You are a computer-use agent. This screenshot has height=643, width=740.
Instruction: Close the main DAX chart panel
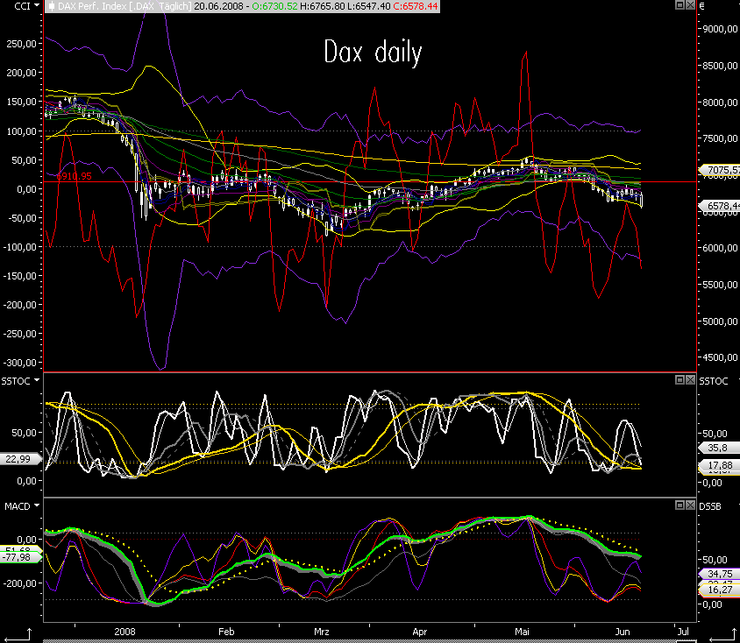click(690, 5)
